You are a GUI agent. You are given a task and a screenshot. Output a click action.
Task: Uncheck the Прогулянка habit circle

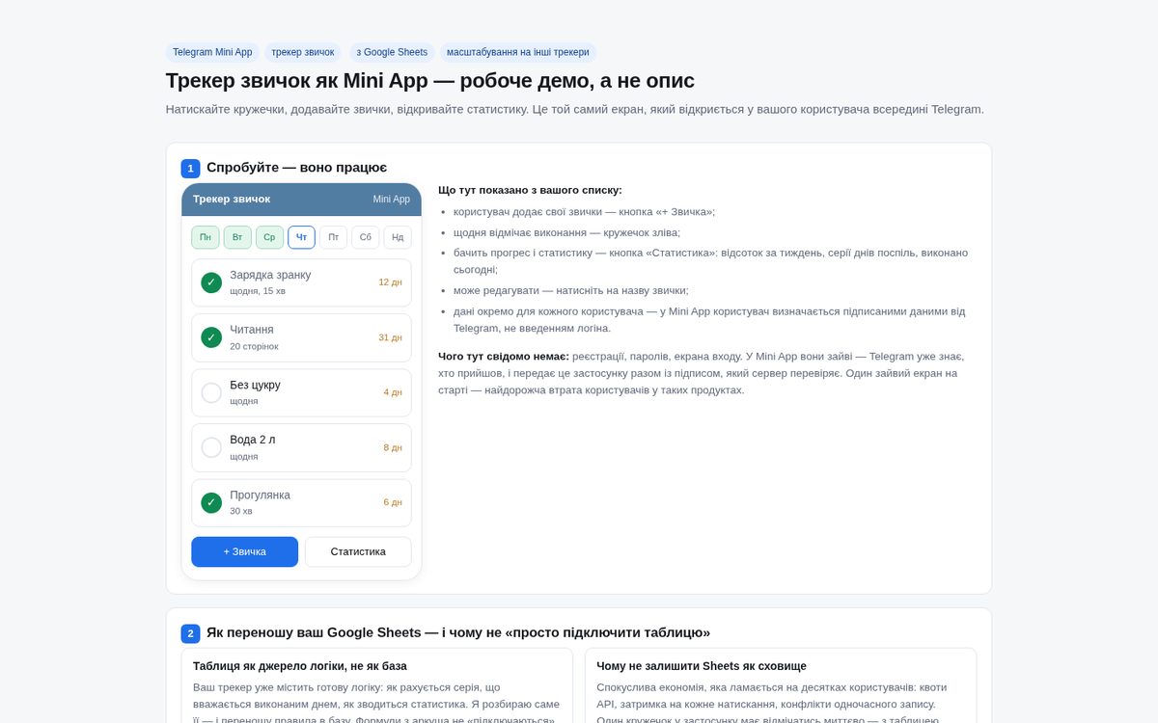click(x=211, y=502)
